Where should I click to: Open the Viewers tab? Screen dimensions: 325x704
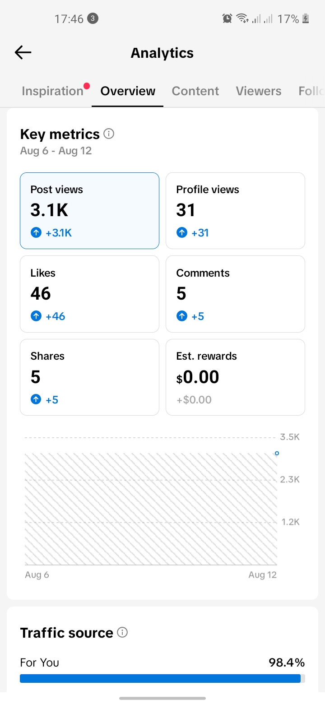259,91
